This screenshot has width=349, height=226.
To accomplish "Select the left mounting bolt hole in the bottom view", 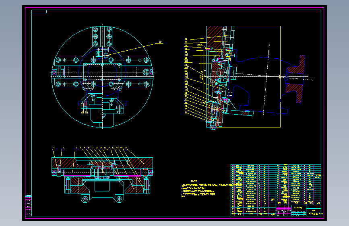I will pos(85,199).
